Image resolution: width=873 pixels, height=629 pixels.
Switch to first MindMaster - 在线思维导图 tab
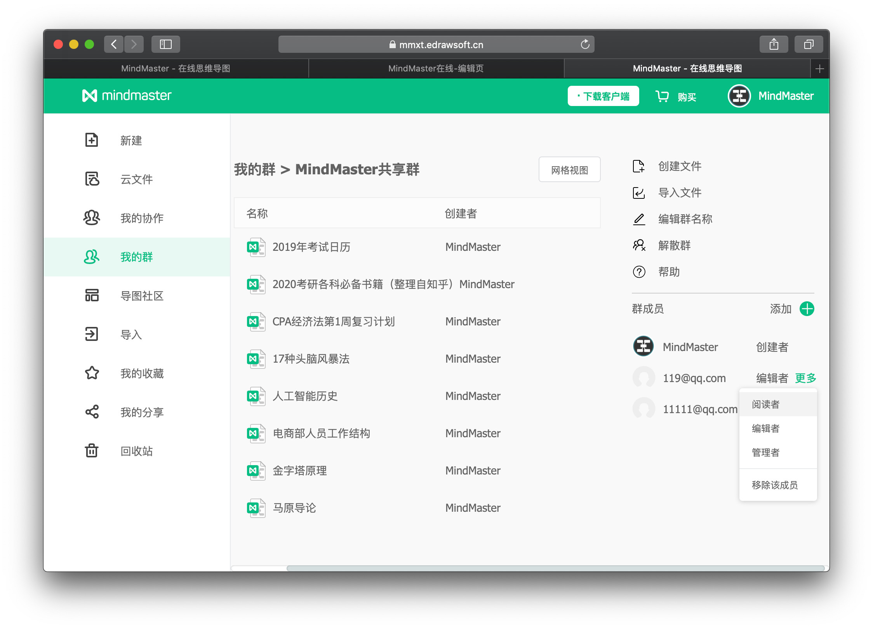click(x=176, y=68)
